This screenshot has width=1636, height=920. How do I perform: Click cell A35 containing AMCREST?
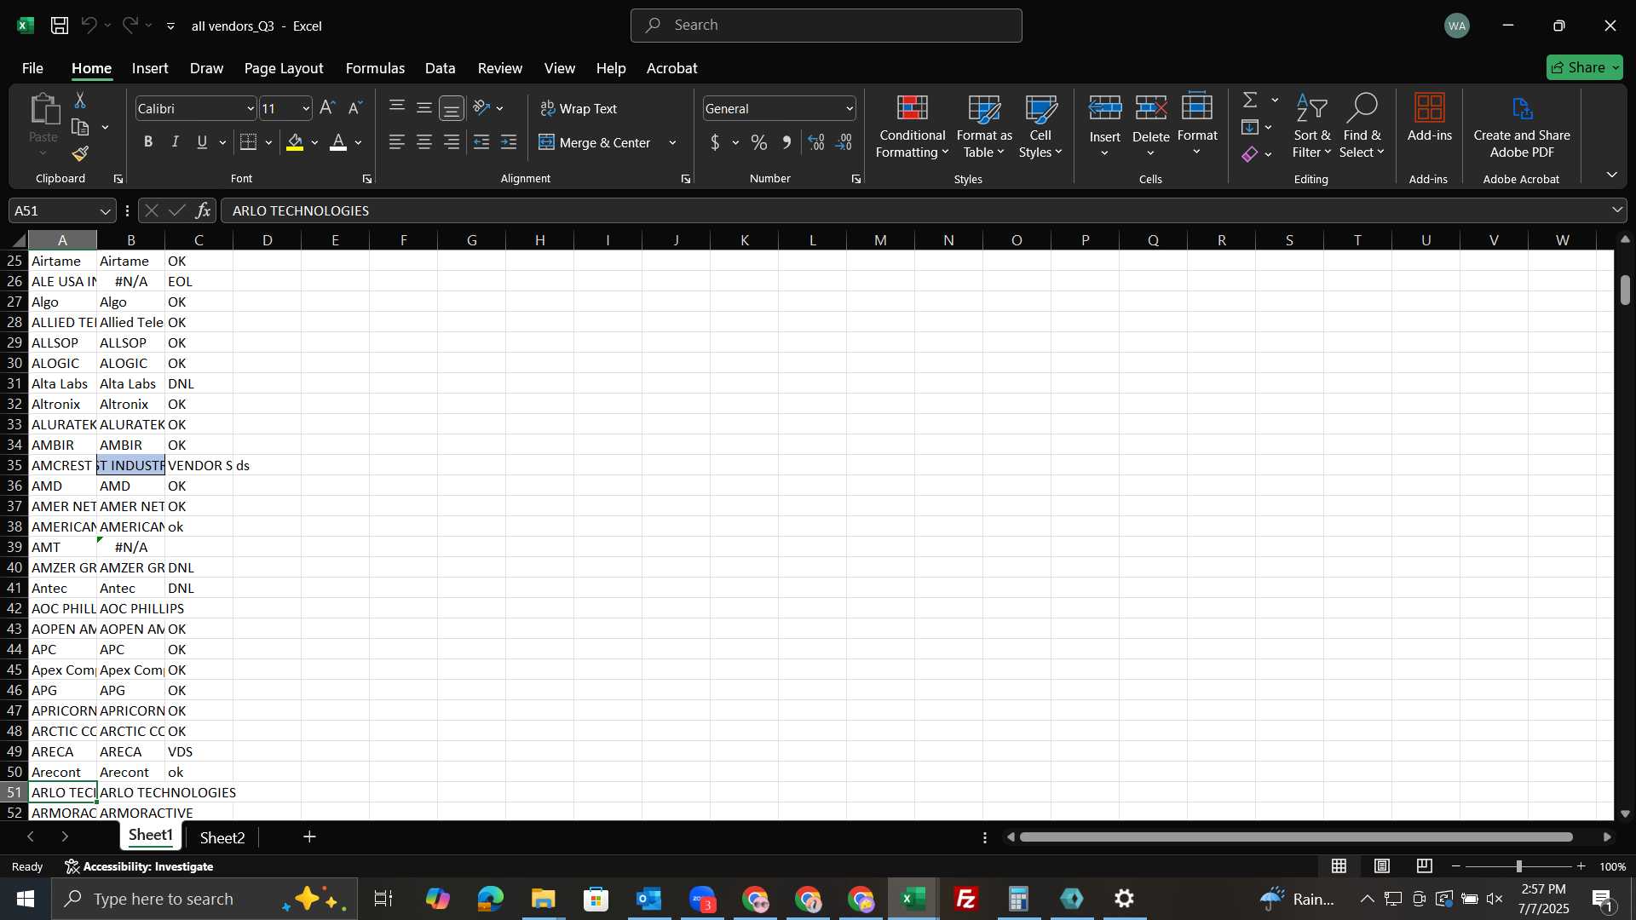click(62, 465)
